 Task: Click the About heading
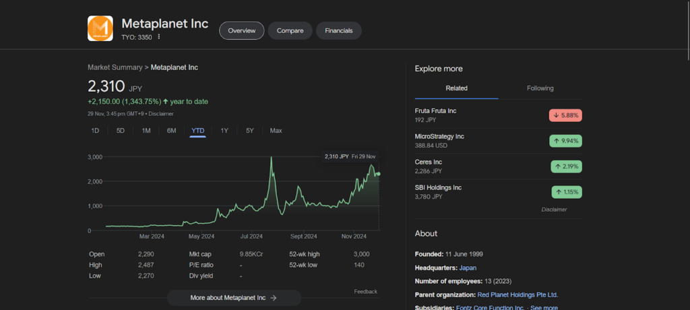[426, 233]
